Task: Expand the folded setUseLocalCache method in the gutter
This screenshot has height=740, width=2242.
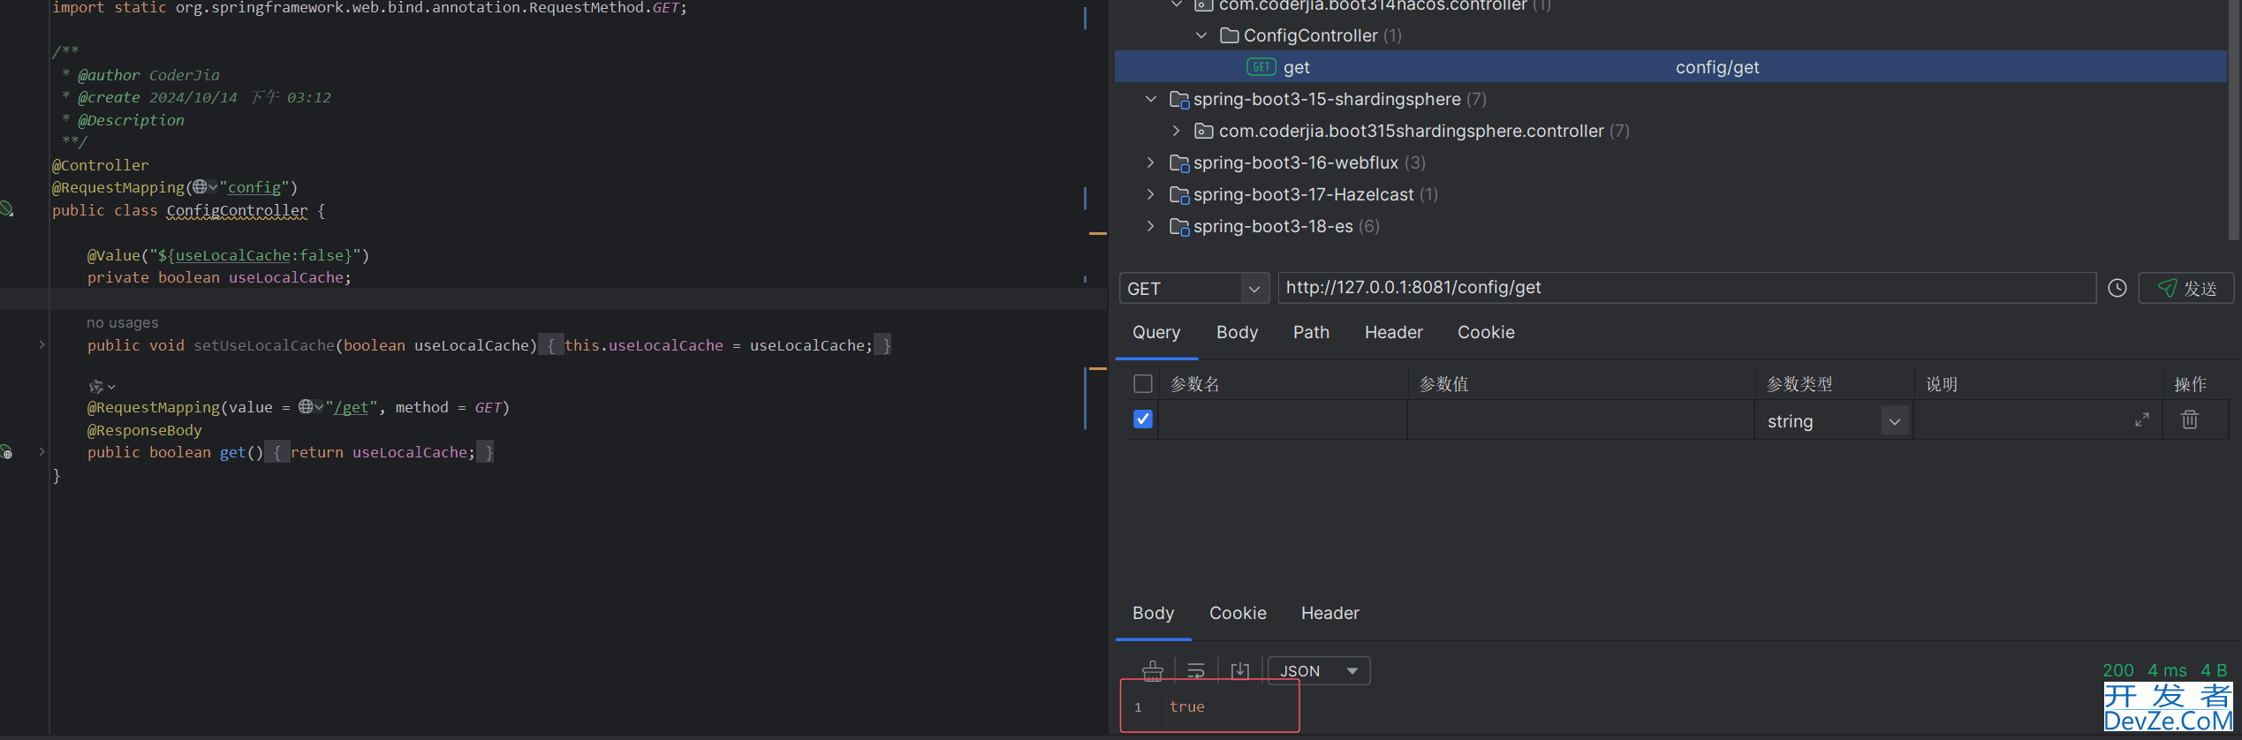Action: tap(42, 344)
